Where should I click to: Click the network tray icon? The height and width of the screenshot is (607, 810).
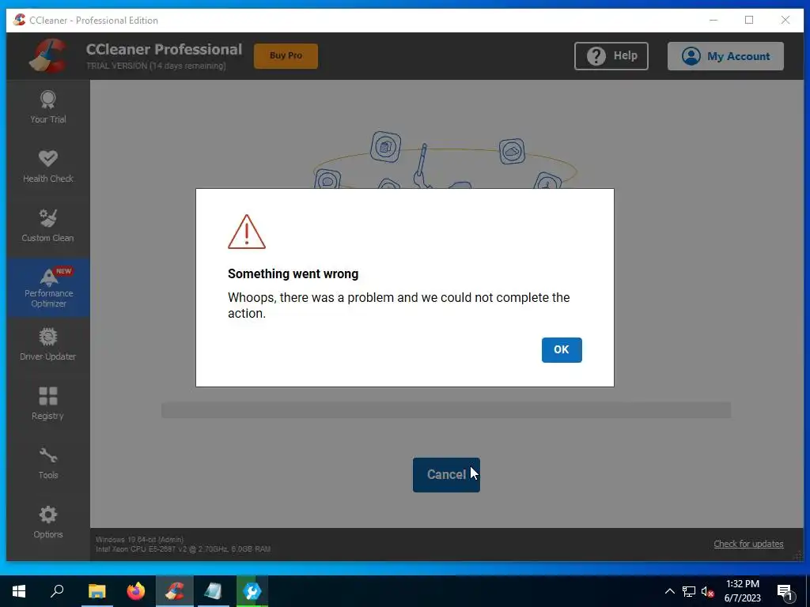click(689, 591)
